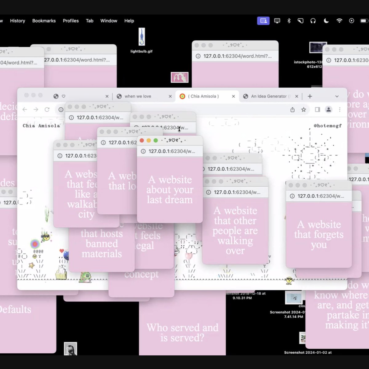The image size is (369, 369).
Task: Toggle Chrome's side panel icon
Action: (x=317, y=109)
